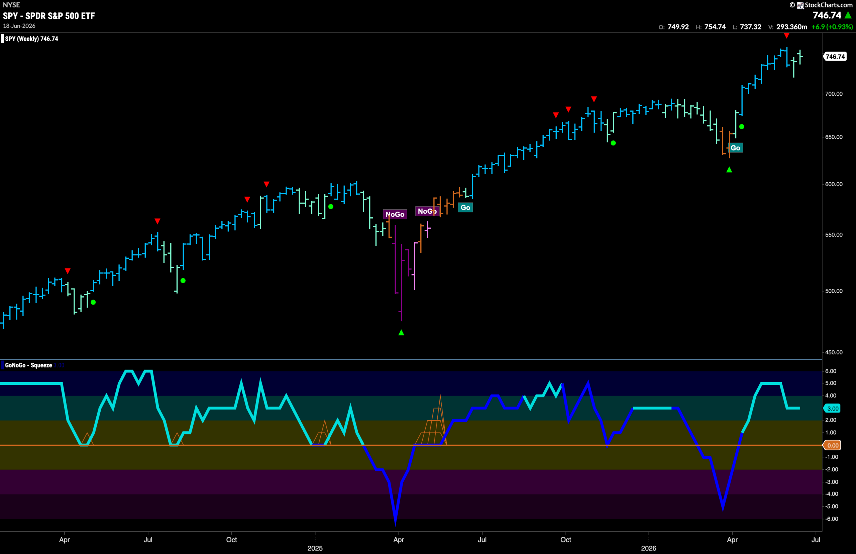Click the green dot beside April 2026 rally bar
The image size is (856, 554).
[x=742, y=127]
